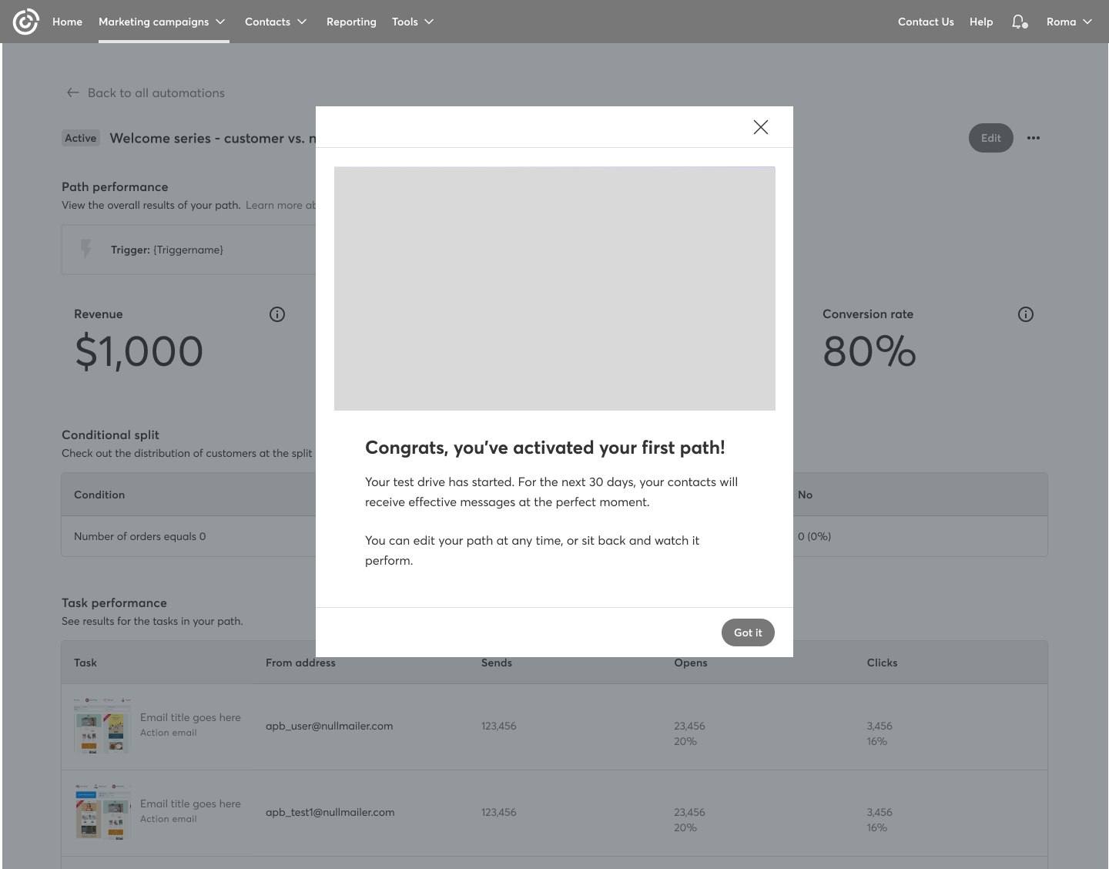
Task: Click the Revenue info icon
Action: tap(277, 314)
